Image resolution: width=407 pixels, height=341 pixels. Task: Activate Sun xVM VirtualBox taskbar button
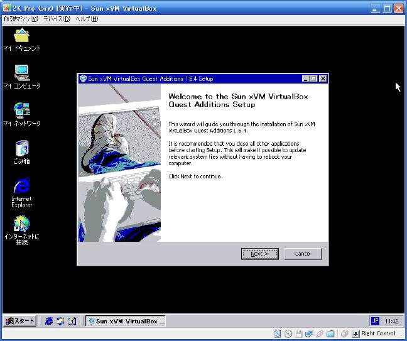point(126,322)
